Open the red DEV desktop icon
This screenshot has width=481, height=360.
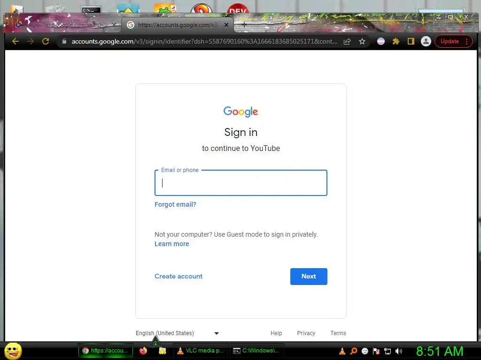click(238, 8)
